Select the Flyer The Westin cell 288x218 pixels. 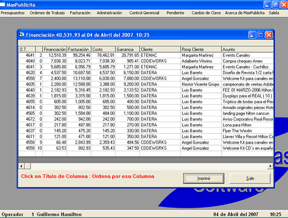[x=247, y=130]
